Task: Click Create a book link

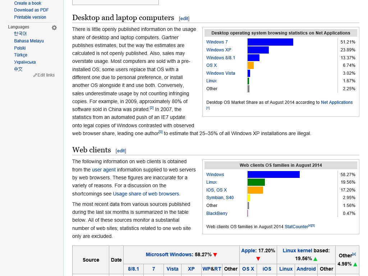Action: [x=28, y=3]
